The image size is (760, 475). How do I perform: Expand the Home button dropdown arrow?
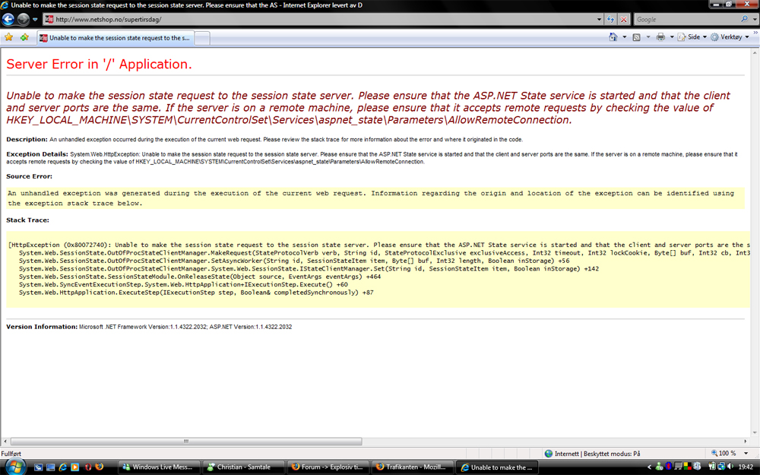tap(624, 36)
